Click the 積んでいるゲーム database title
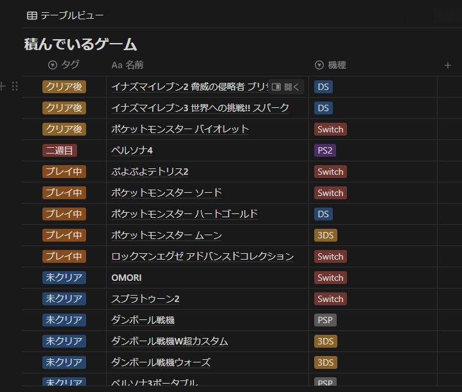Viewport: 462px width, 392px height. (80, 44)
